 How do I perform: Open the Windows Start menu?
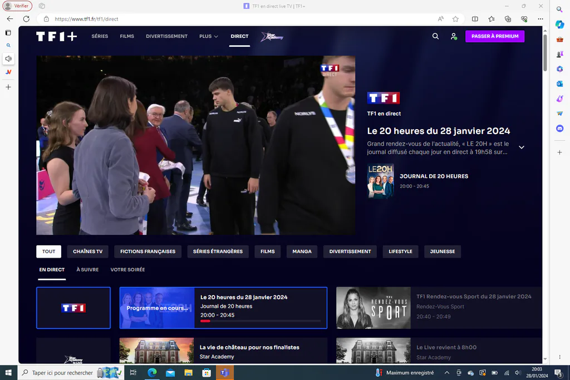(x=8, y=373)
